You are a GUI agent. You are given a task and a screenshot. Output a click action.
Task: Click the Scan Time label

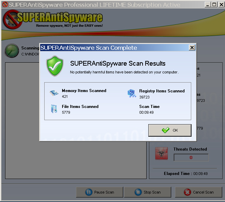coord(149,107)
